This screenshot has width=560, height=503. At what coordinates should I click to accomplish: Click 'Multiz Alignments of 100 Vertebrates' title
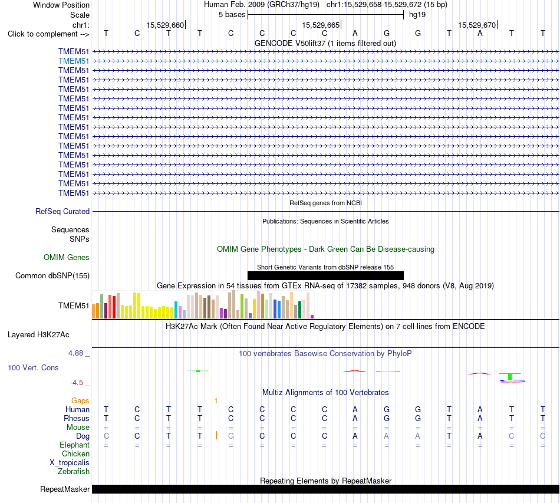coord(325,392)
